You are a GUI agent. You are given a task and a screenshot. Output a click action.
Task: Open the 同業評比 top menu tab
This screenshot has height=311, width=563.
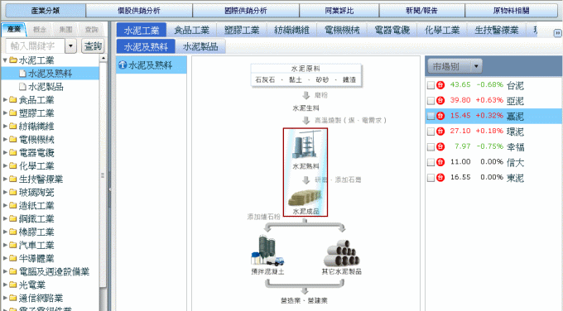tap(339, 11)
